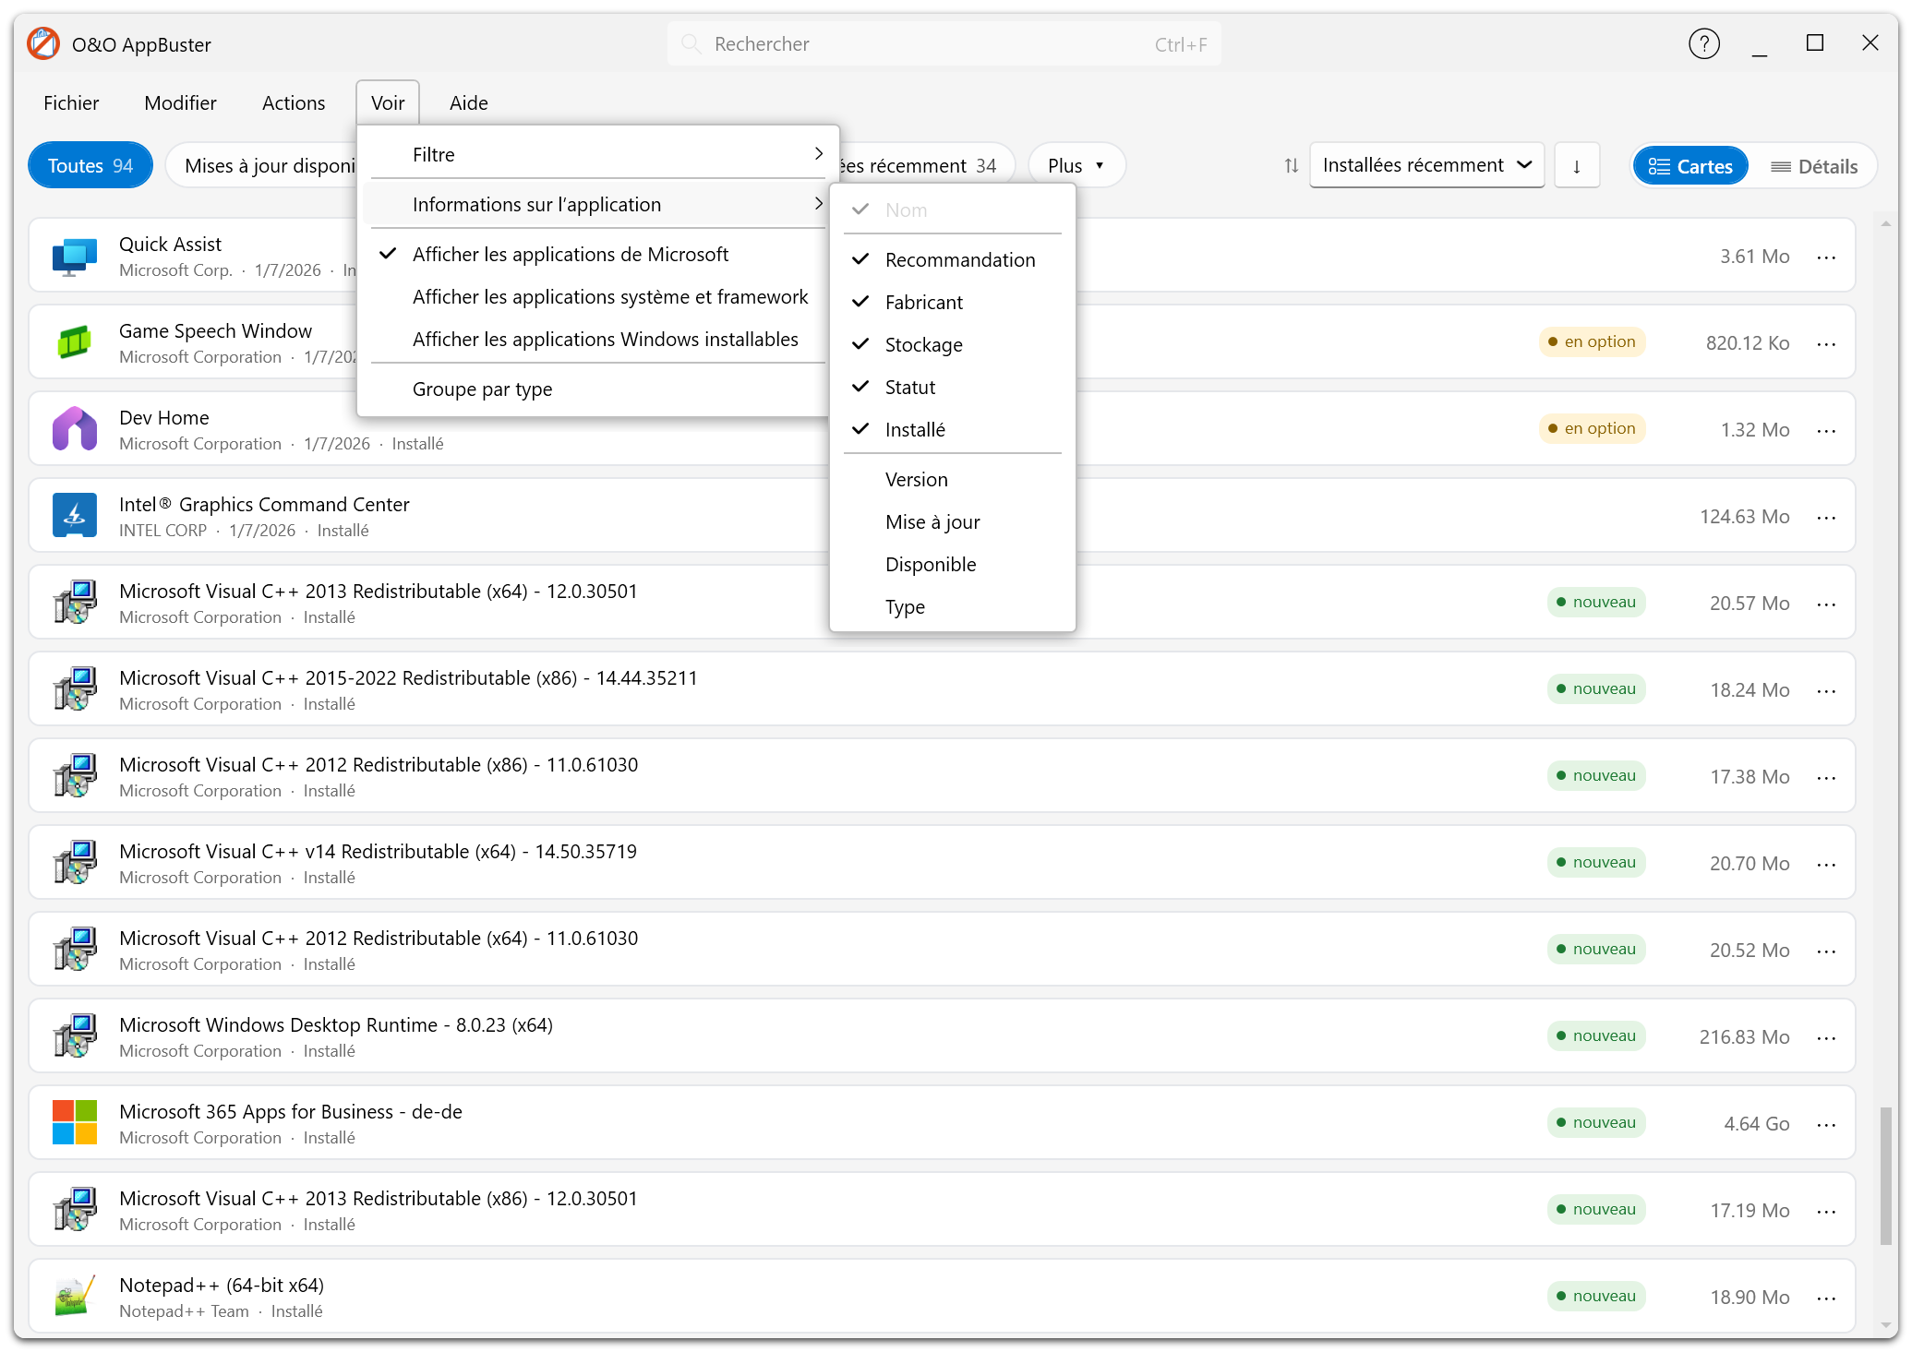Viewport: 1912px width, 1352px height.
Task: Click the 124.63 Mo size value
Action: click(1744, 517)
